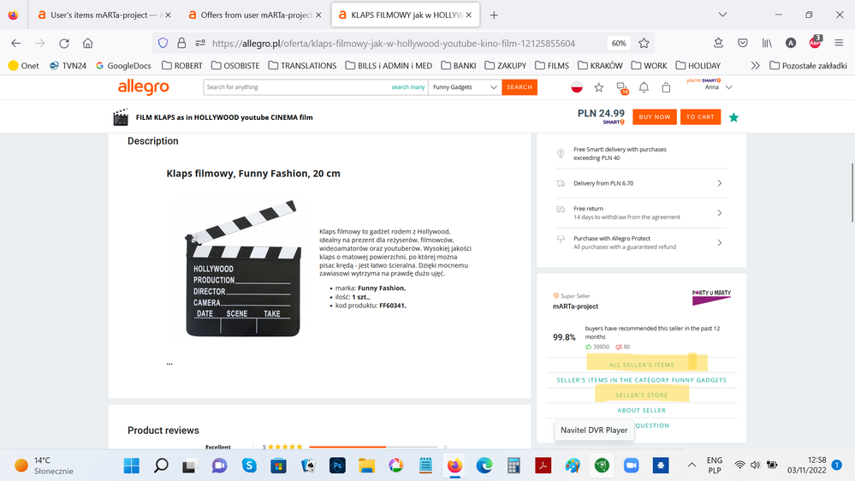Open the Firefox account avatar icon
The image size is (855, 481).
click(791, 43)
